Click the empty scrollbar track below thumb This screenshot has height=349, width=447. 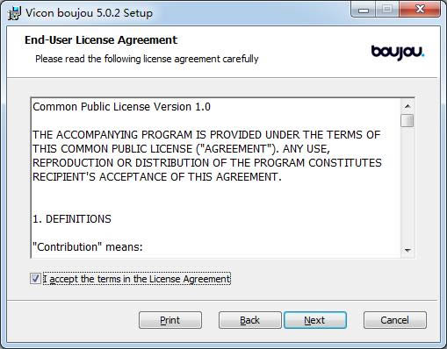(407, 185)
